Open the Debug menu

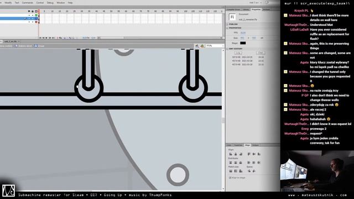(x=50, y=3)
